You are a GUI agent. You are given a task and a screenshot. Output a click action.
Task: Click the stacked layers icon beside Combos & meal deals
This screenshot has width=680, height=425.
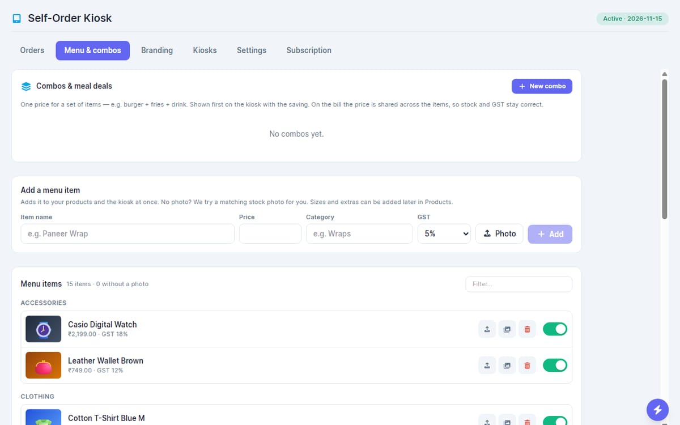tap(26, 86)
